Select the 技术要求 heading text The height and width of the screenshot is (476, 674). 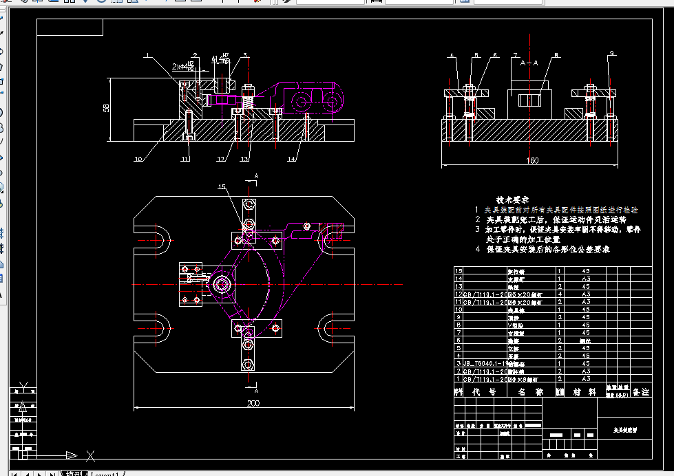(x=512, y=199)
